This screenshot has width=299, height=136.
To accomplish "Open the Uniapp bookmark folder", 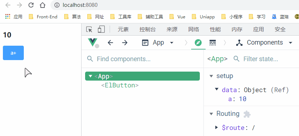I will coord(203,17).
